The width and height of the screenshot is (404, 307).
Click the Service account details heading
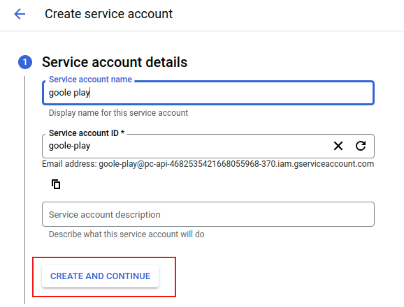coord(115,62)
